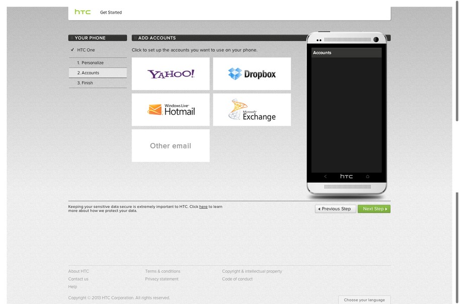The height and width of the screenshot is (304, 459).
Task: Click the YOUR PHONE section header
Action: [98, 38]
